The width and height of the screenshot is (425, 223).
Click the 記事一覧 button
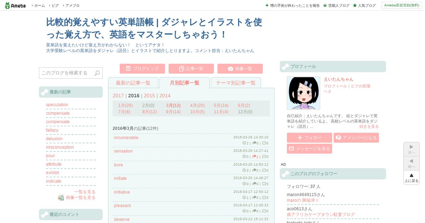pyautogui.click(x=191, y=69)
